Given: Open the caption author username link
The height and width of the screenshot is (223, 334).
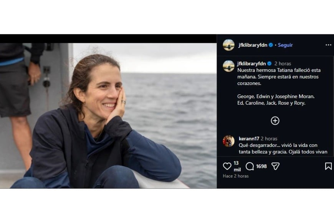Looking at the screenshot, I should (x=251, y=63).
